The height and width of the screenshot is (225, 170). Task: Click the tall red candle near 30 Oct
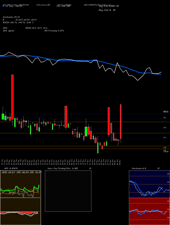(66, 117)
